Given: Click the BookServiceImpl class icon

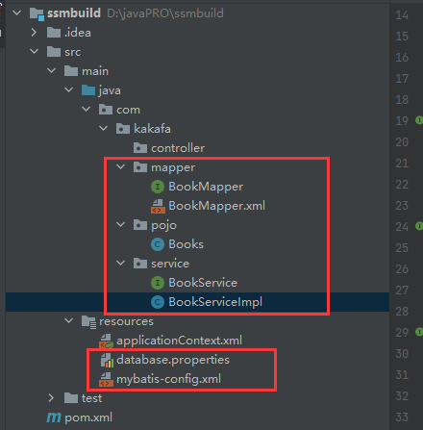Looking at the screenshot, I should tap(158, 302).
